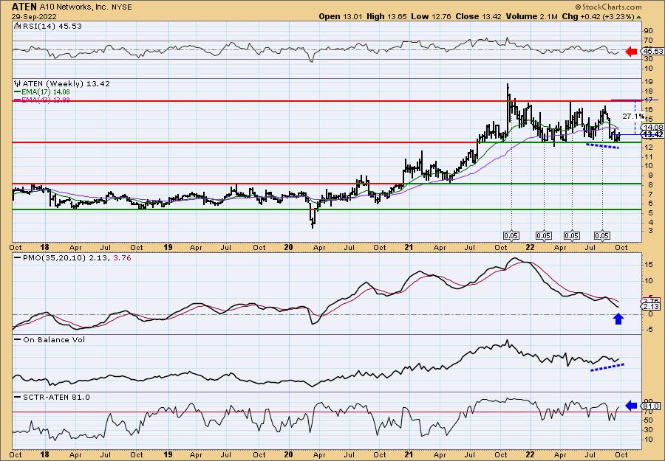Click the 0.05 dividend marker just after 22
Image resolution: width=665 pixels, height=461 pixels.
tap(544, 235)
